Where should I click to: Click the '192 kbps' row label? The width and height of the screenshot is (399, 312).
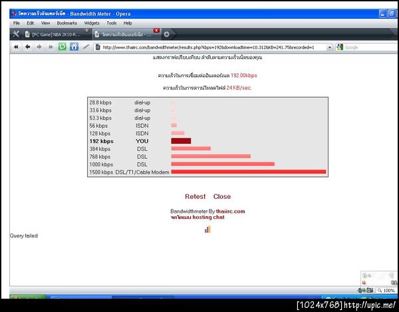[101, 141]
